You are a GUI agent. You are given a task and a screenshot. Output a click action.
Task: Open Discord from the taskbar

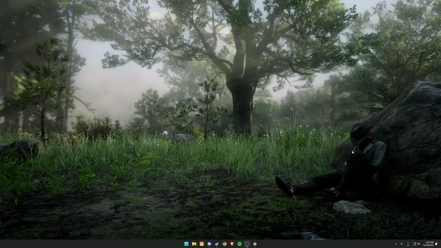point(209,244)
